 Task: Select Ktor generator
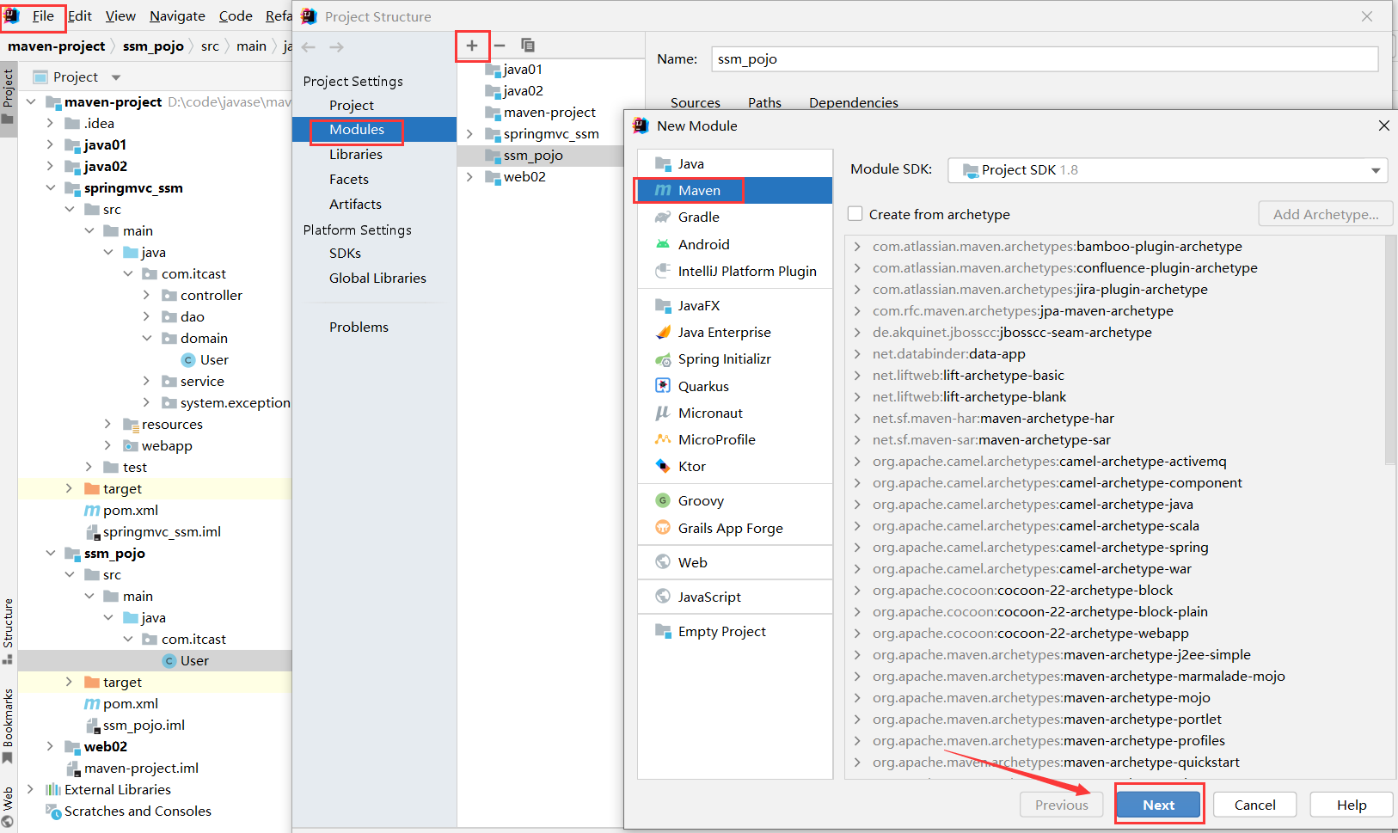click(735, 466)
